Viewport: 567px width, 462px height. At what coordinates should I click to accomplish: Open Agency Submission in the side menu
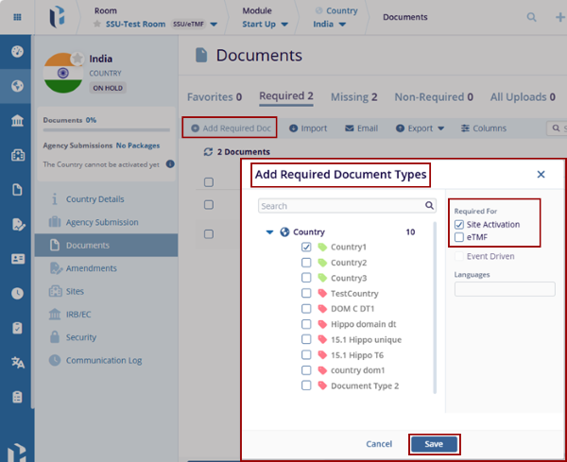tap(102, 222)
